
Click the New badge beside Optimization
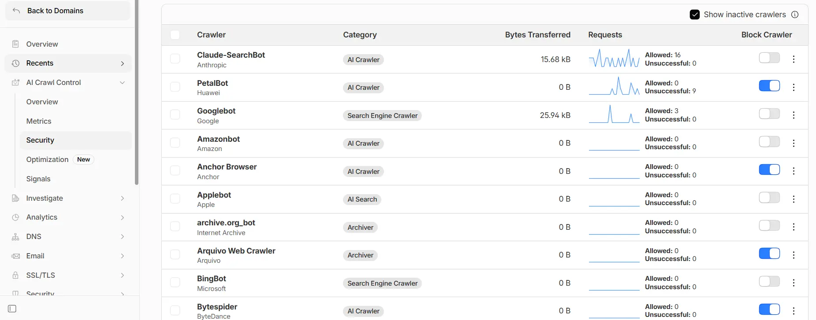(83, 159)
